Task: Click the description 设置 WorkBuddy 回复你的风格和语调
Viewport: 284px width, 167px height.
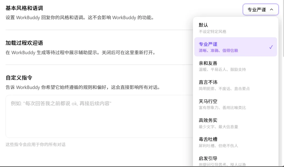Action: point(80,18)
